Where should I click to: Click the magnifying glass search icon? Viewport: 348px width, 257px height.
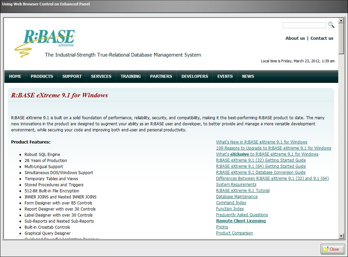[331, 25]
